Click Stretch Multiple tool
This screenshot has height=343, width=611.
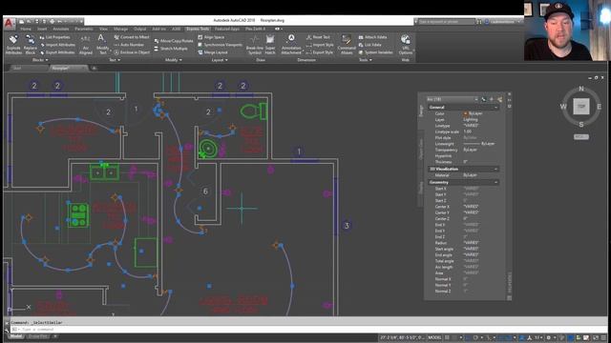tap(171, 49)
